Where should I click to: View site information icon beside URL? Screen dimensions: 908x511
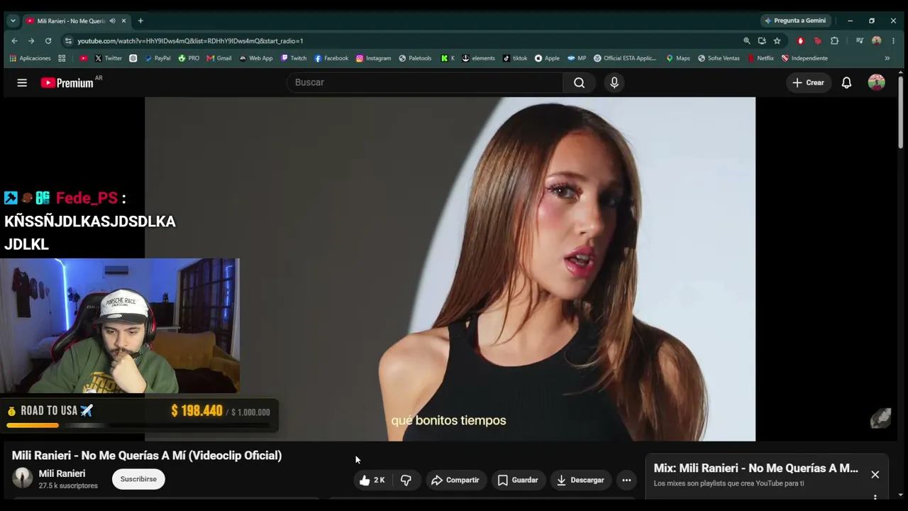68,41
